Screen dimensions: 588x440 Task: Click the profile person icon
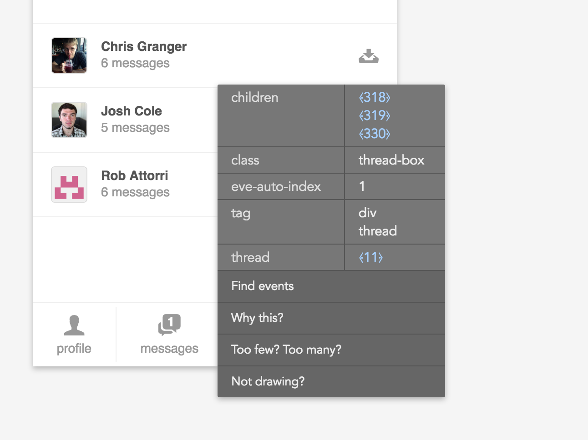[74, 325]
